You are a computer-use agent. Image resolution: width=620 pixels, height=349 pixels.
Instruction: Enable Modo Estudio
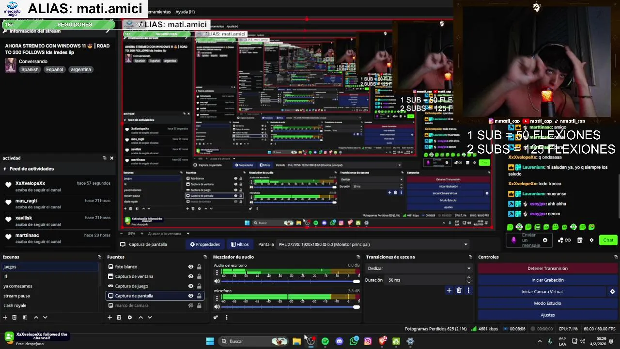point(547,303)
